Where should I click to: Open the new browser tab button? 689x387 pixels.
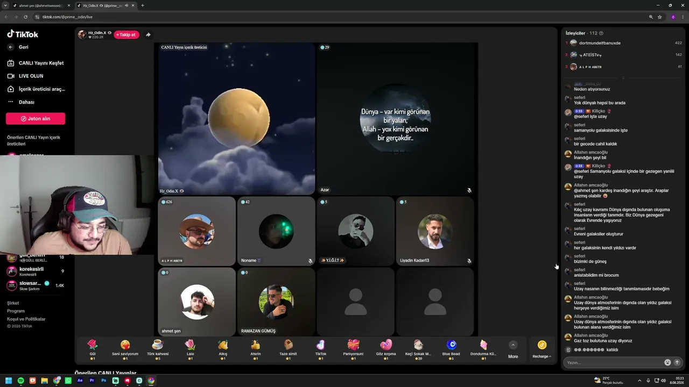(142, 5)
